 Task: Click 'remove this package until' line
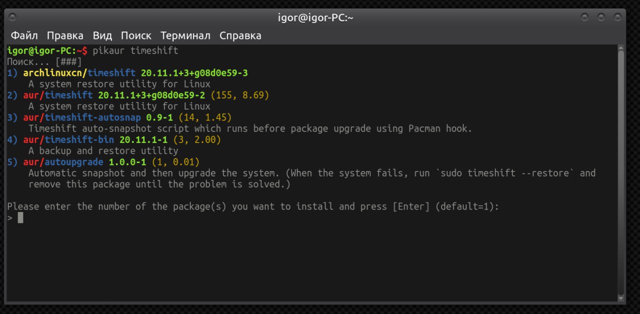[x=159, y=184]
